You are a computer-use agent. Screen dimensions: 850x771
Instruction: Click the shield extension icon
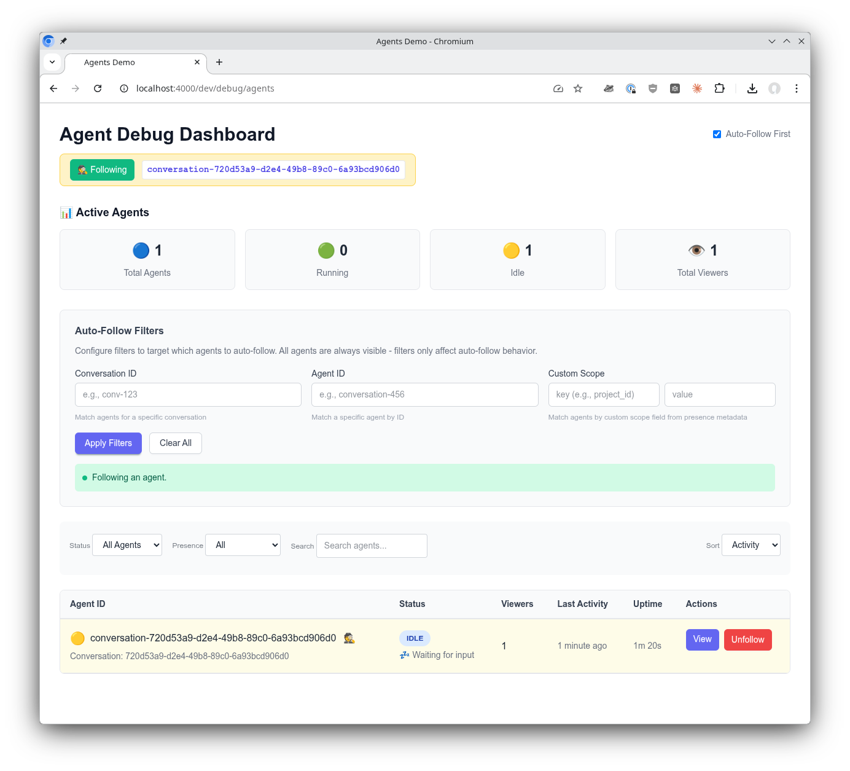click(x=653, y=88)
